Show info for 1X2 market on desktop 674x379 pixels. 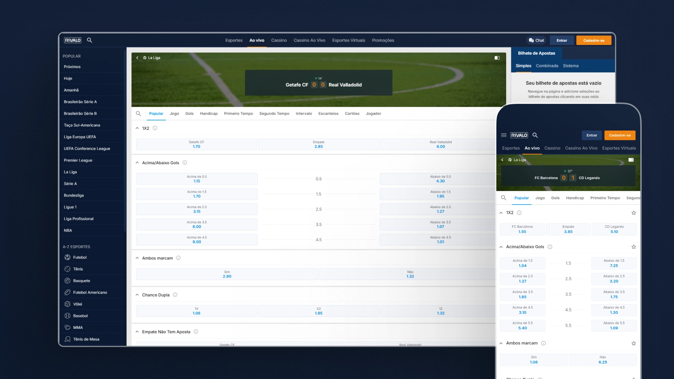(155, 128)
